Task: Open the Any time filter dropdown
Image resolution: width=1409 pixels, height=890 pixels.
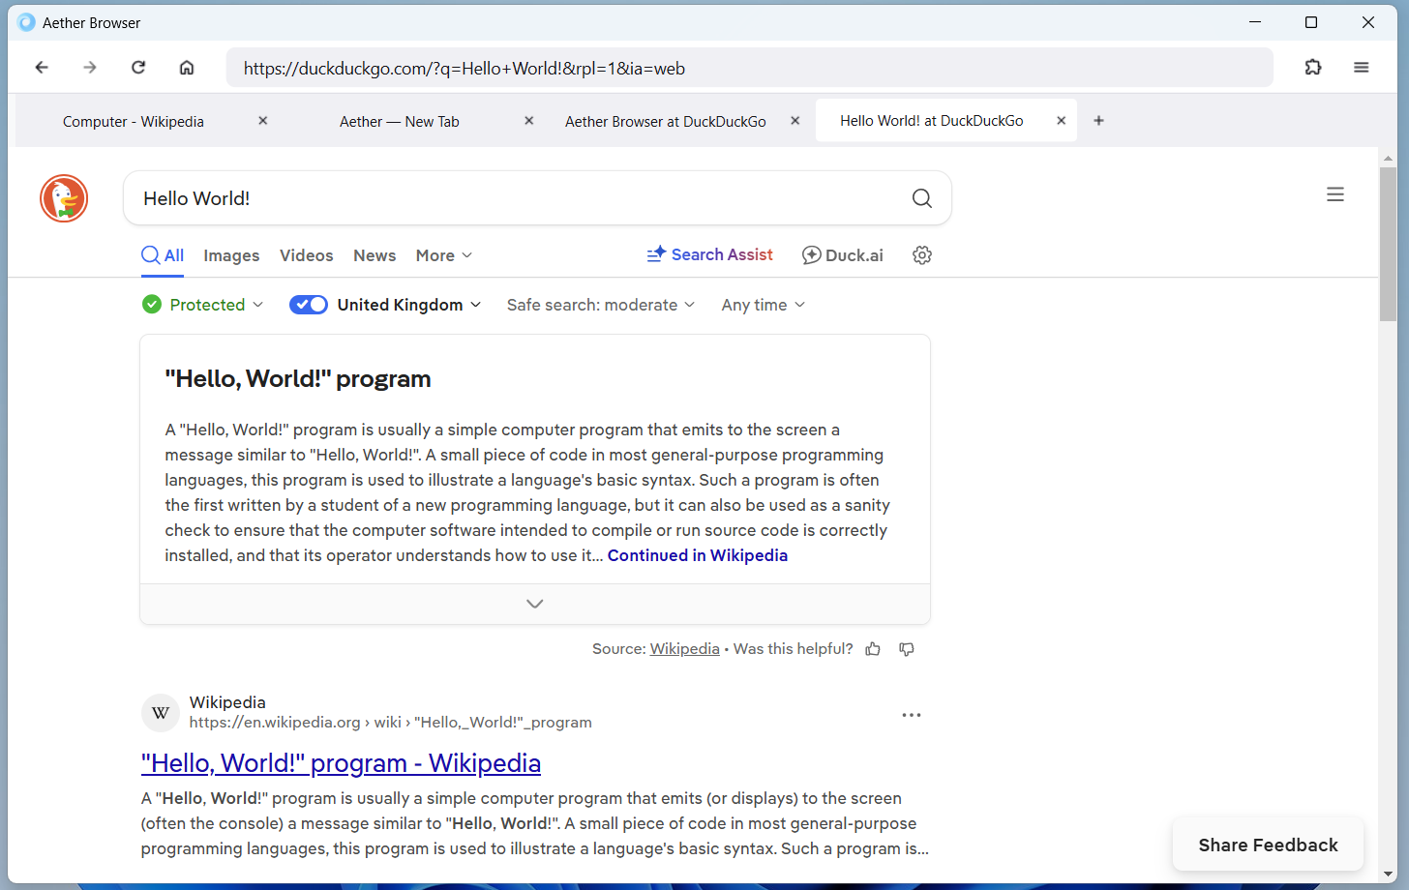Action: click(764, 305)
